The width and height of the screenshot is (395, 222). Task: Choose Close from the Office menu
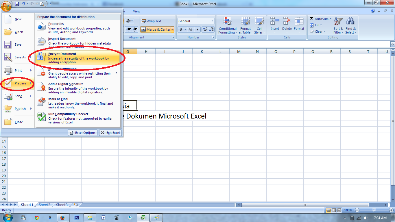[18, 122]
